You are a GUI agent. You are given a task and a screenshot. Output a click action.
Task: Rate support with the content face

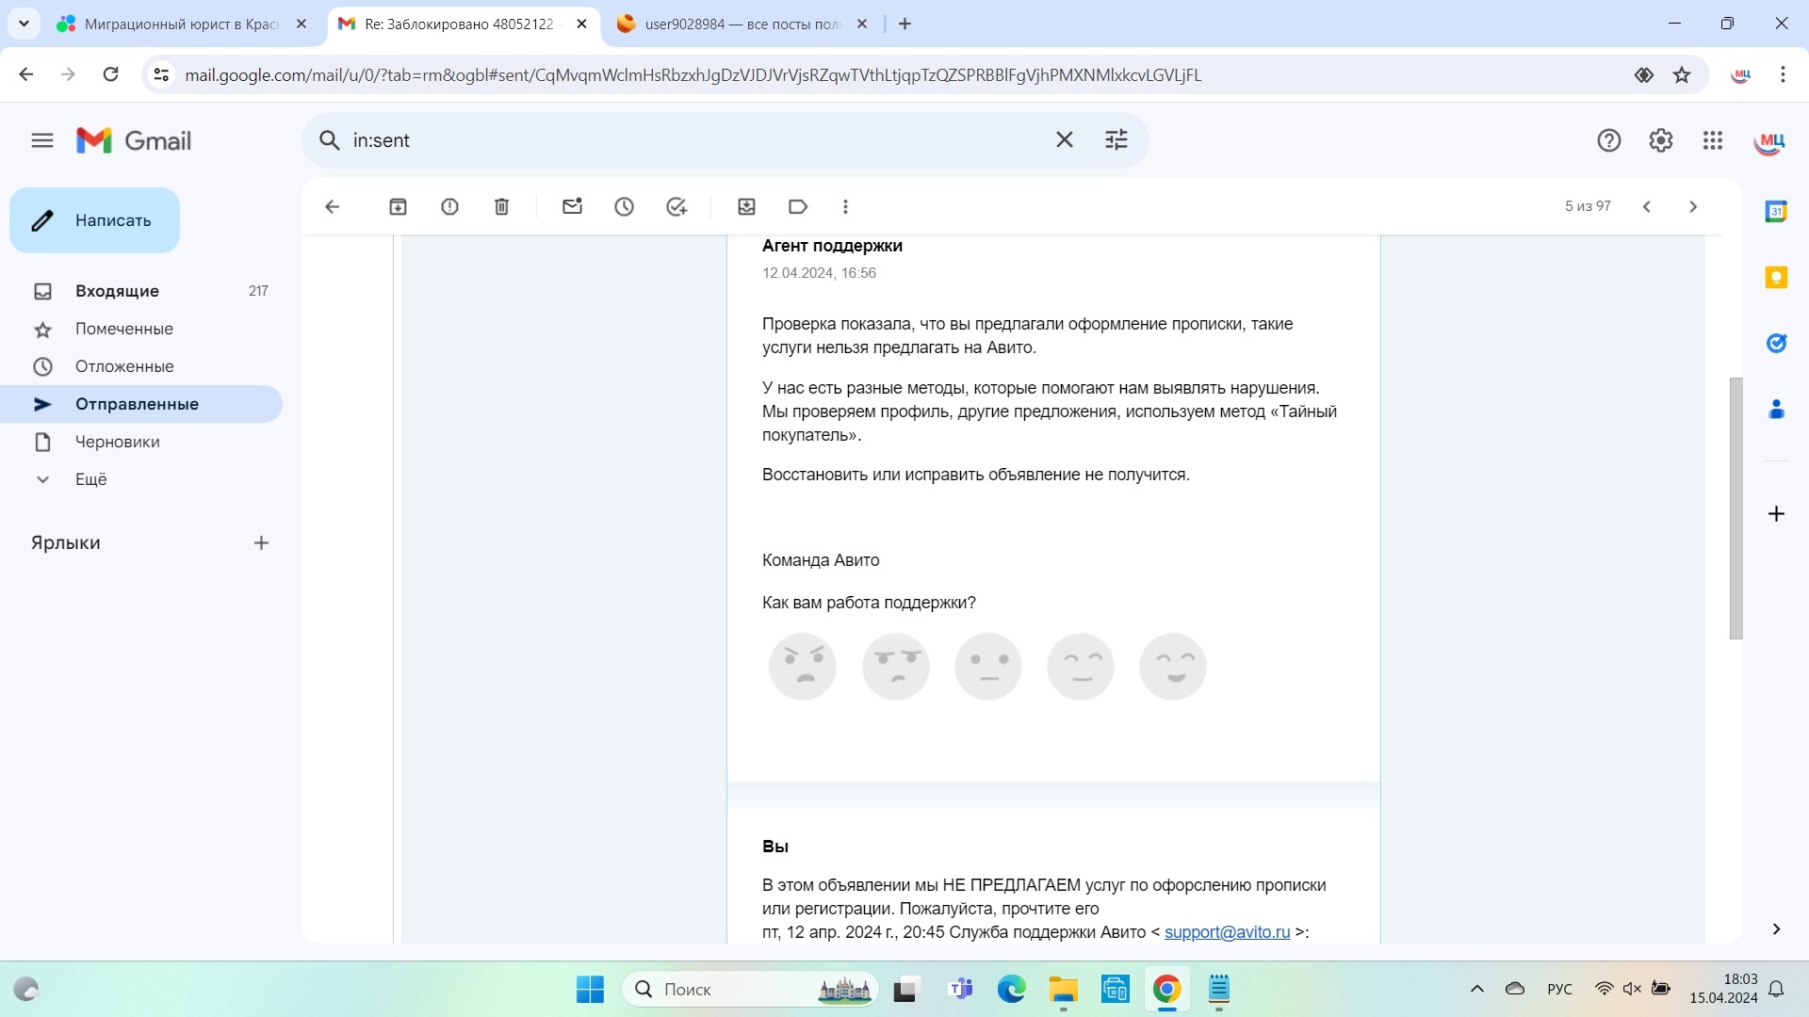pos(1080,667)
